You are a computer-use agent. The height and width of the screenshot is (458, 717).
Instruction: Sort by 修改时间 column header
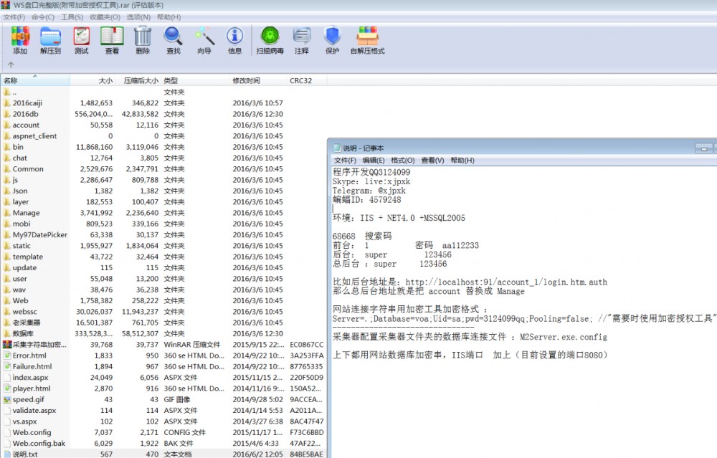click(x=258, y=80)
